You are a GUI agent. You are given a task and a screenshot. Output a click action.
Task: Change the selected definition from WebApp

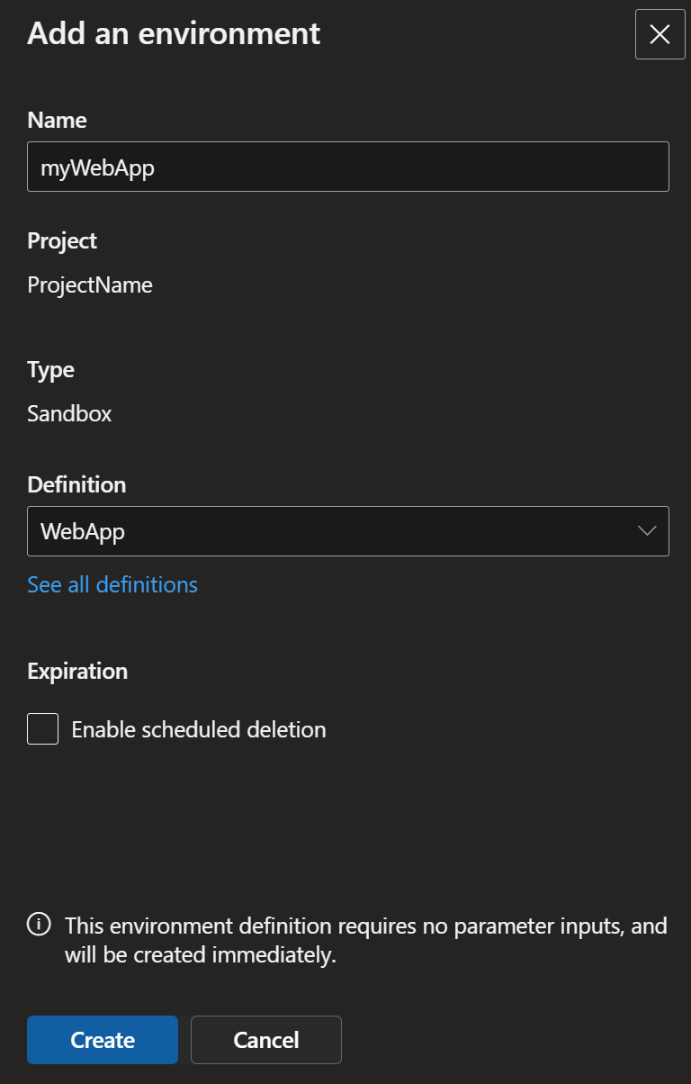click(348, 531)
